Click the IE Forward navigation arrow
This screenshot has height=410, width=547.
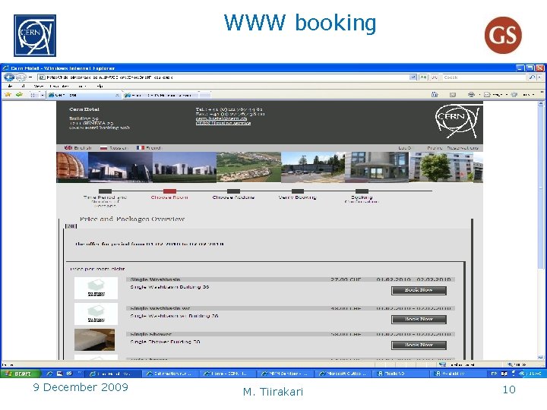pyautogui.click(x=21, y=77)
